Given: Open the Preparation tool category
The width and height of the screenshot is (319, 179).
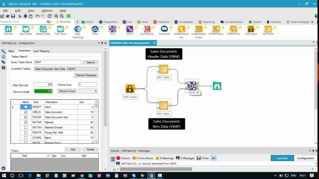Looking at the screenshot, I should [x=108, y=22].
